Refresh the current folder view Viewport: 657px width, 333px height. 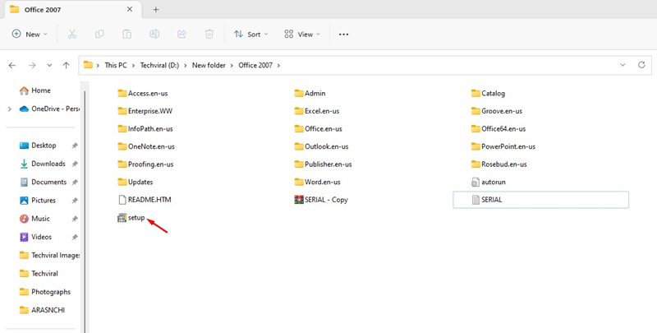[x=641, y=65]
